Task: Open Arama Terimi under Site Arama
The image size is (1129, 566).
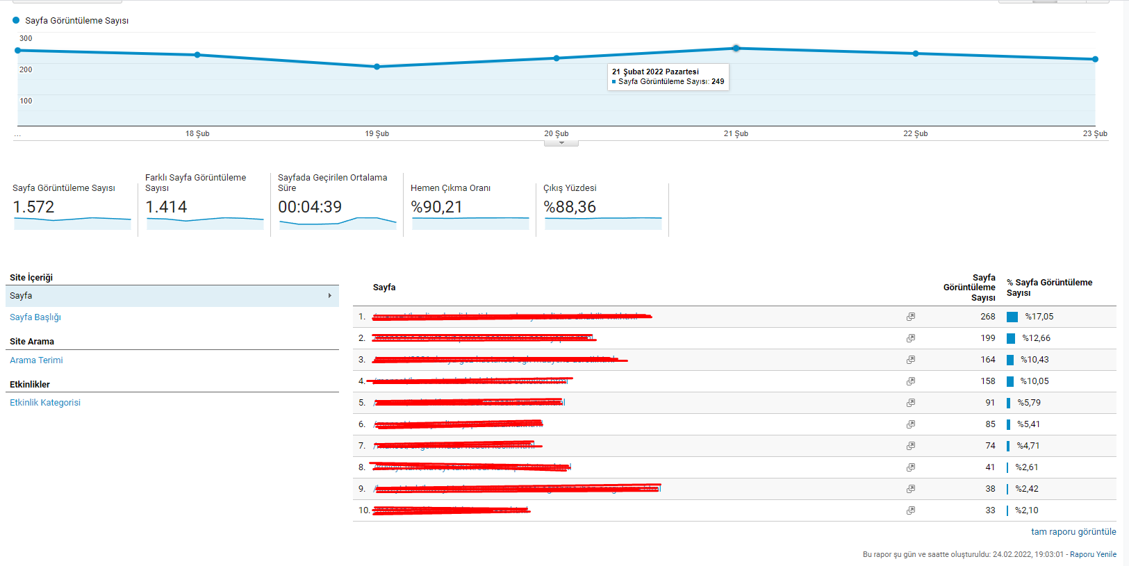Action: 36,360
